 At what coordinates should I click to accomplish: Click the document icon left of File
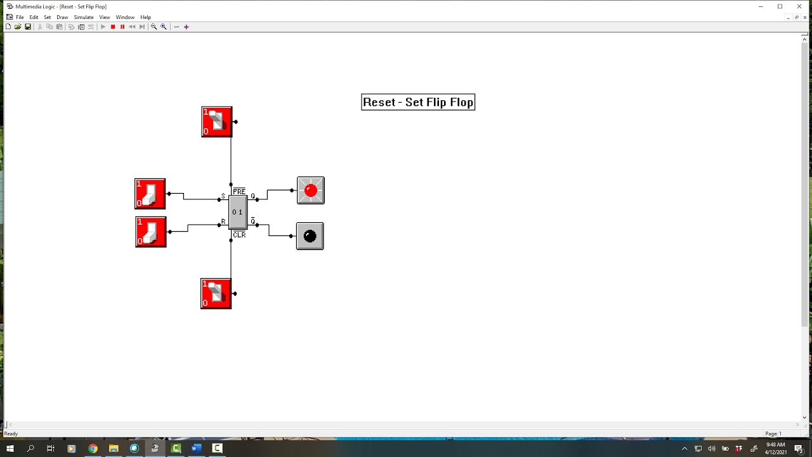[x=9, y=17]
